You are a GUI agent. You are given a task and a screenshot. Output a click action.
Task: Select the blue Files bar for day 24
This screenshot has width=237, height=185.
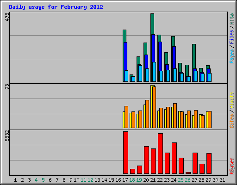pos(174,57)
